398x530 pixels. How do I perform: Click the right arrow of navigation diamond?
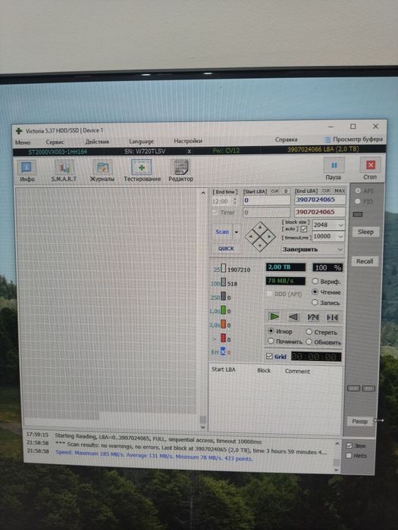(x=270, y=236)
